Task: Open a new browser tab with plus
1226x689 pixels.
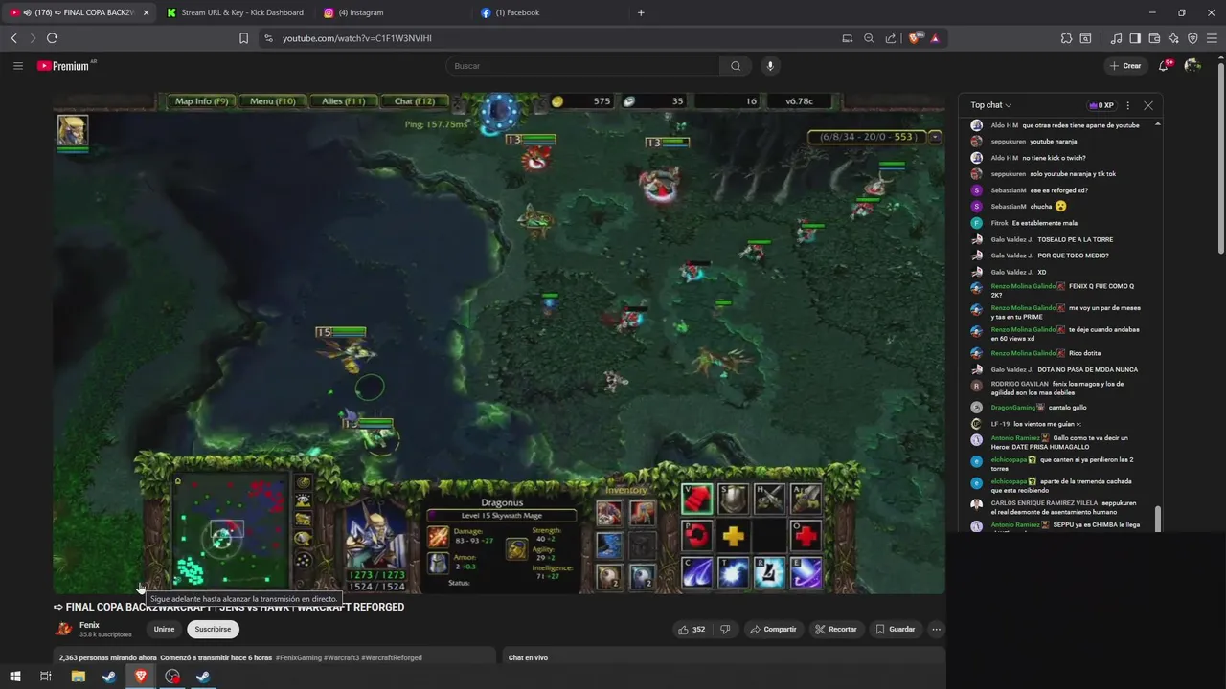Action: (x=641, y=12)
